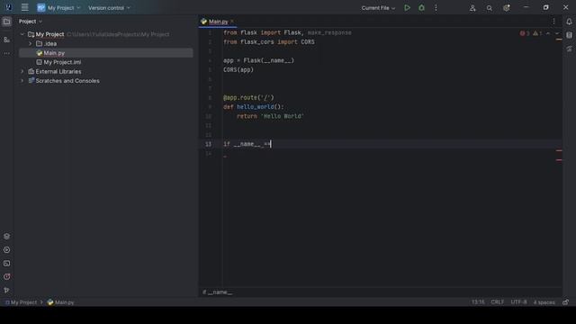The image size is (576, 324).
Task: Click the @app.route decorator line
Action: pyautogui.click(x=248, y=98)
